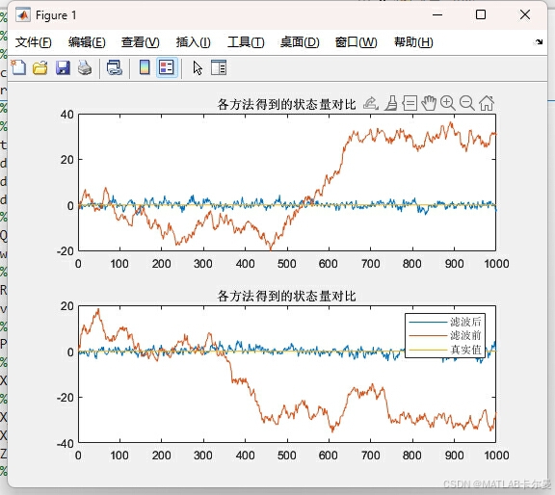The image size is (555, 495).
Task: Click the Insert Colorbar icon
Action: click(x=145, y=67)
